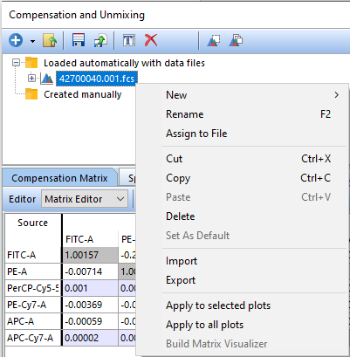
Task: Click the cell with value 0.00002
Action: point(91,338)
